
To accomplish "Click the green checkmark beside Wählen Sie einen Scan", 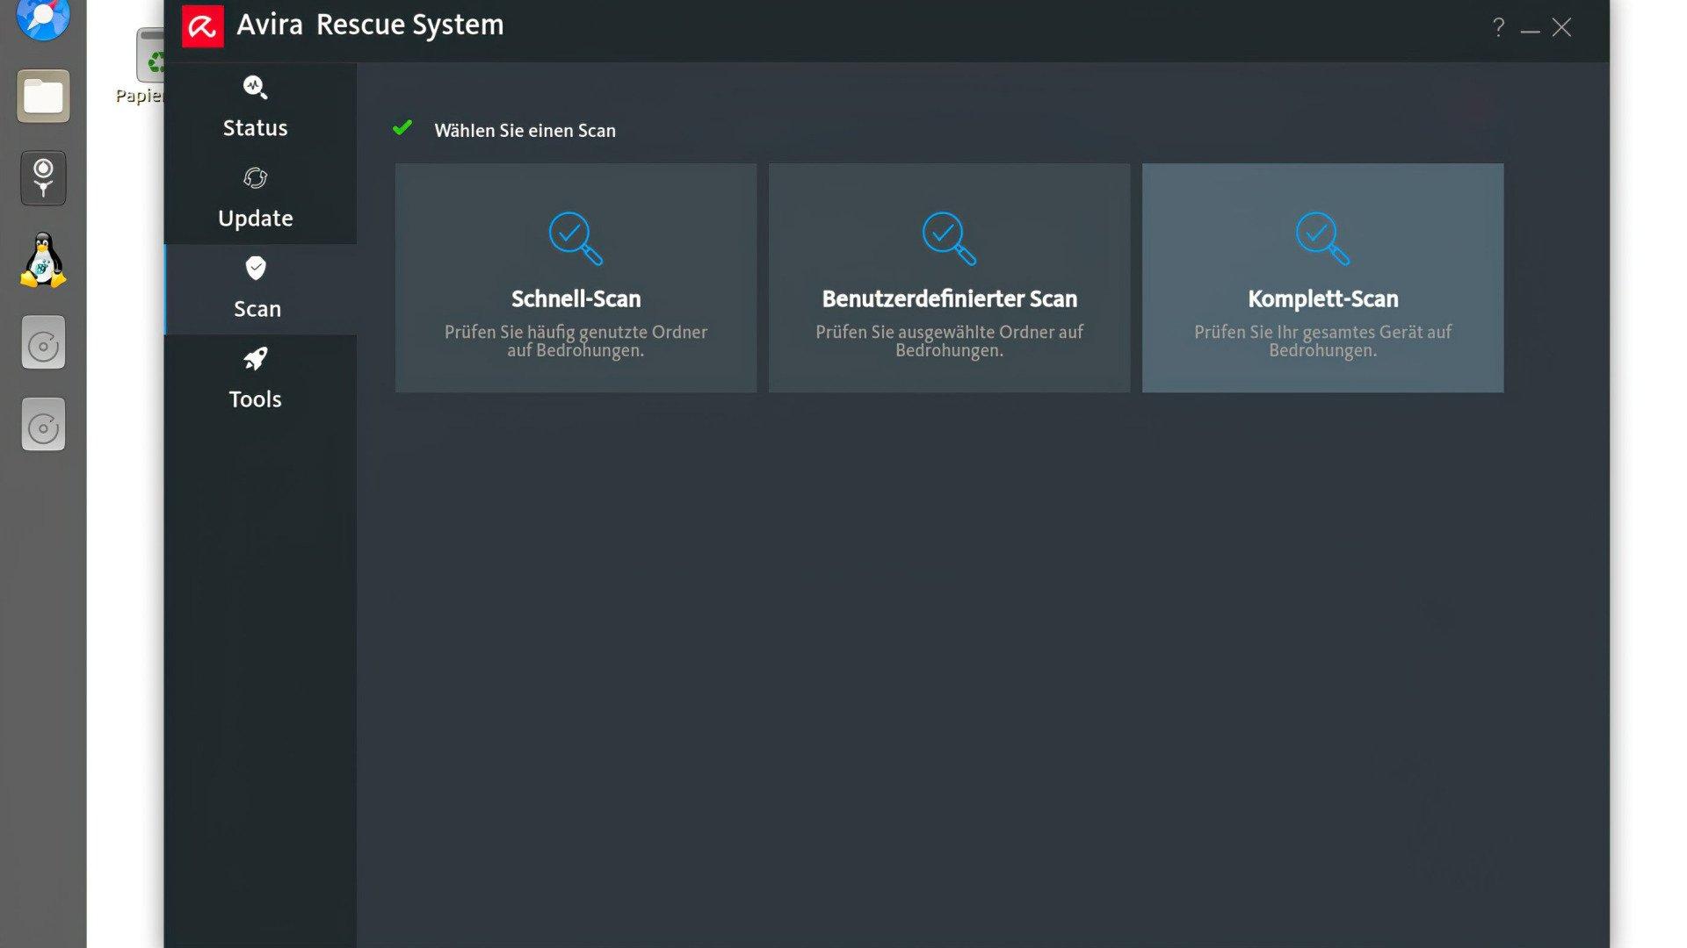I will pyautogui.click(x=402, y=128).
